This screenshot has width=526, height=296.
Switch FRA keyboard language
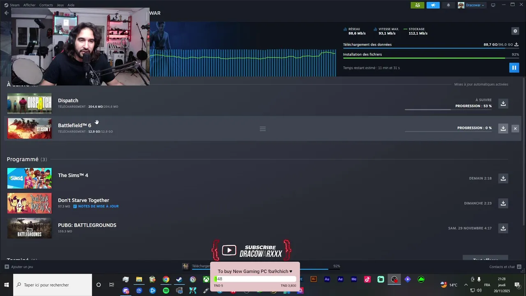pos(487,285)
